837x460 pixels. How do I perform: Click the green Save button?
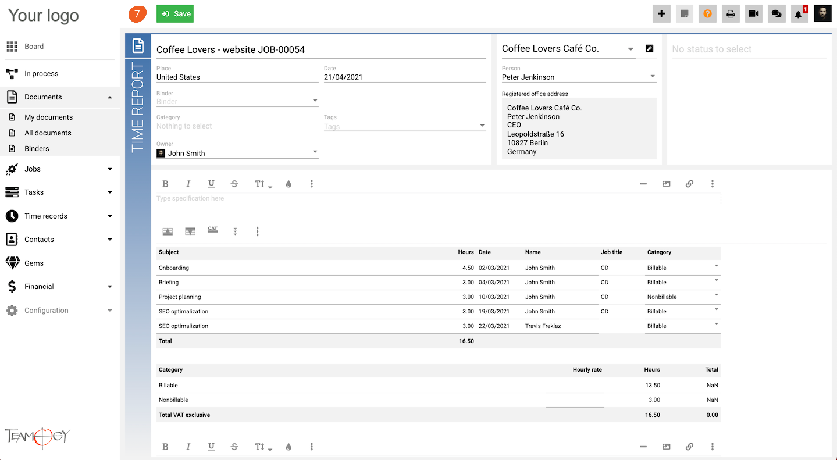coord(175,14)
